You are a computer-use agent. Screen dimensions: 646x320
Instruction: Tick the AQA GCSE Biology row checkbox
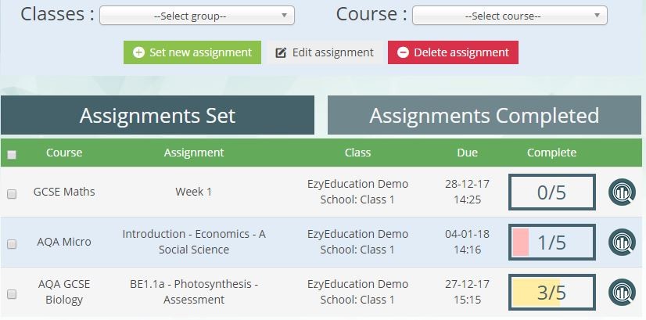(12, 294)
